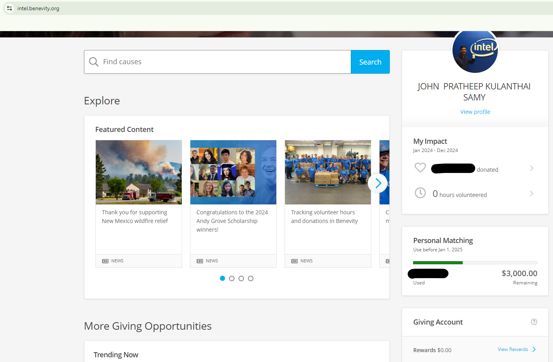The image size is (553, 362).
Task: Select the fourth carousel page dot
Action: (x=251, y=278)
